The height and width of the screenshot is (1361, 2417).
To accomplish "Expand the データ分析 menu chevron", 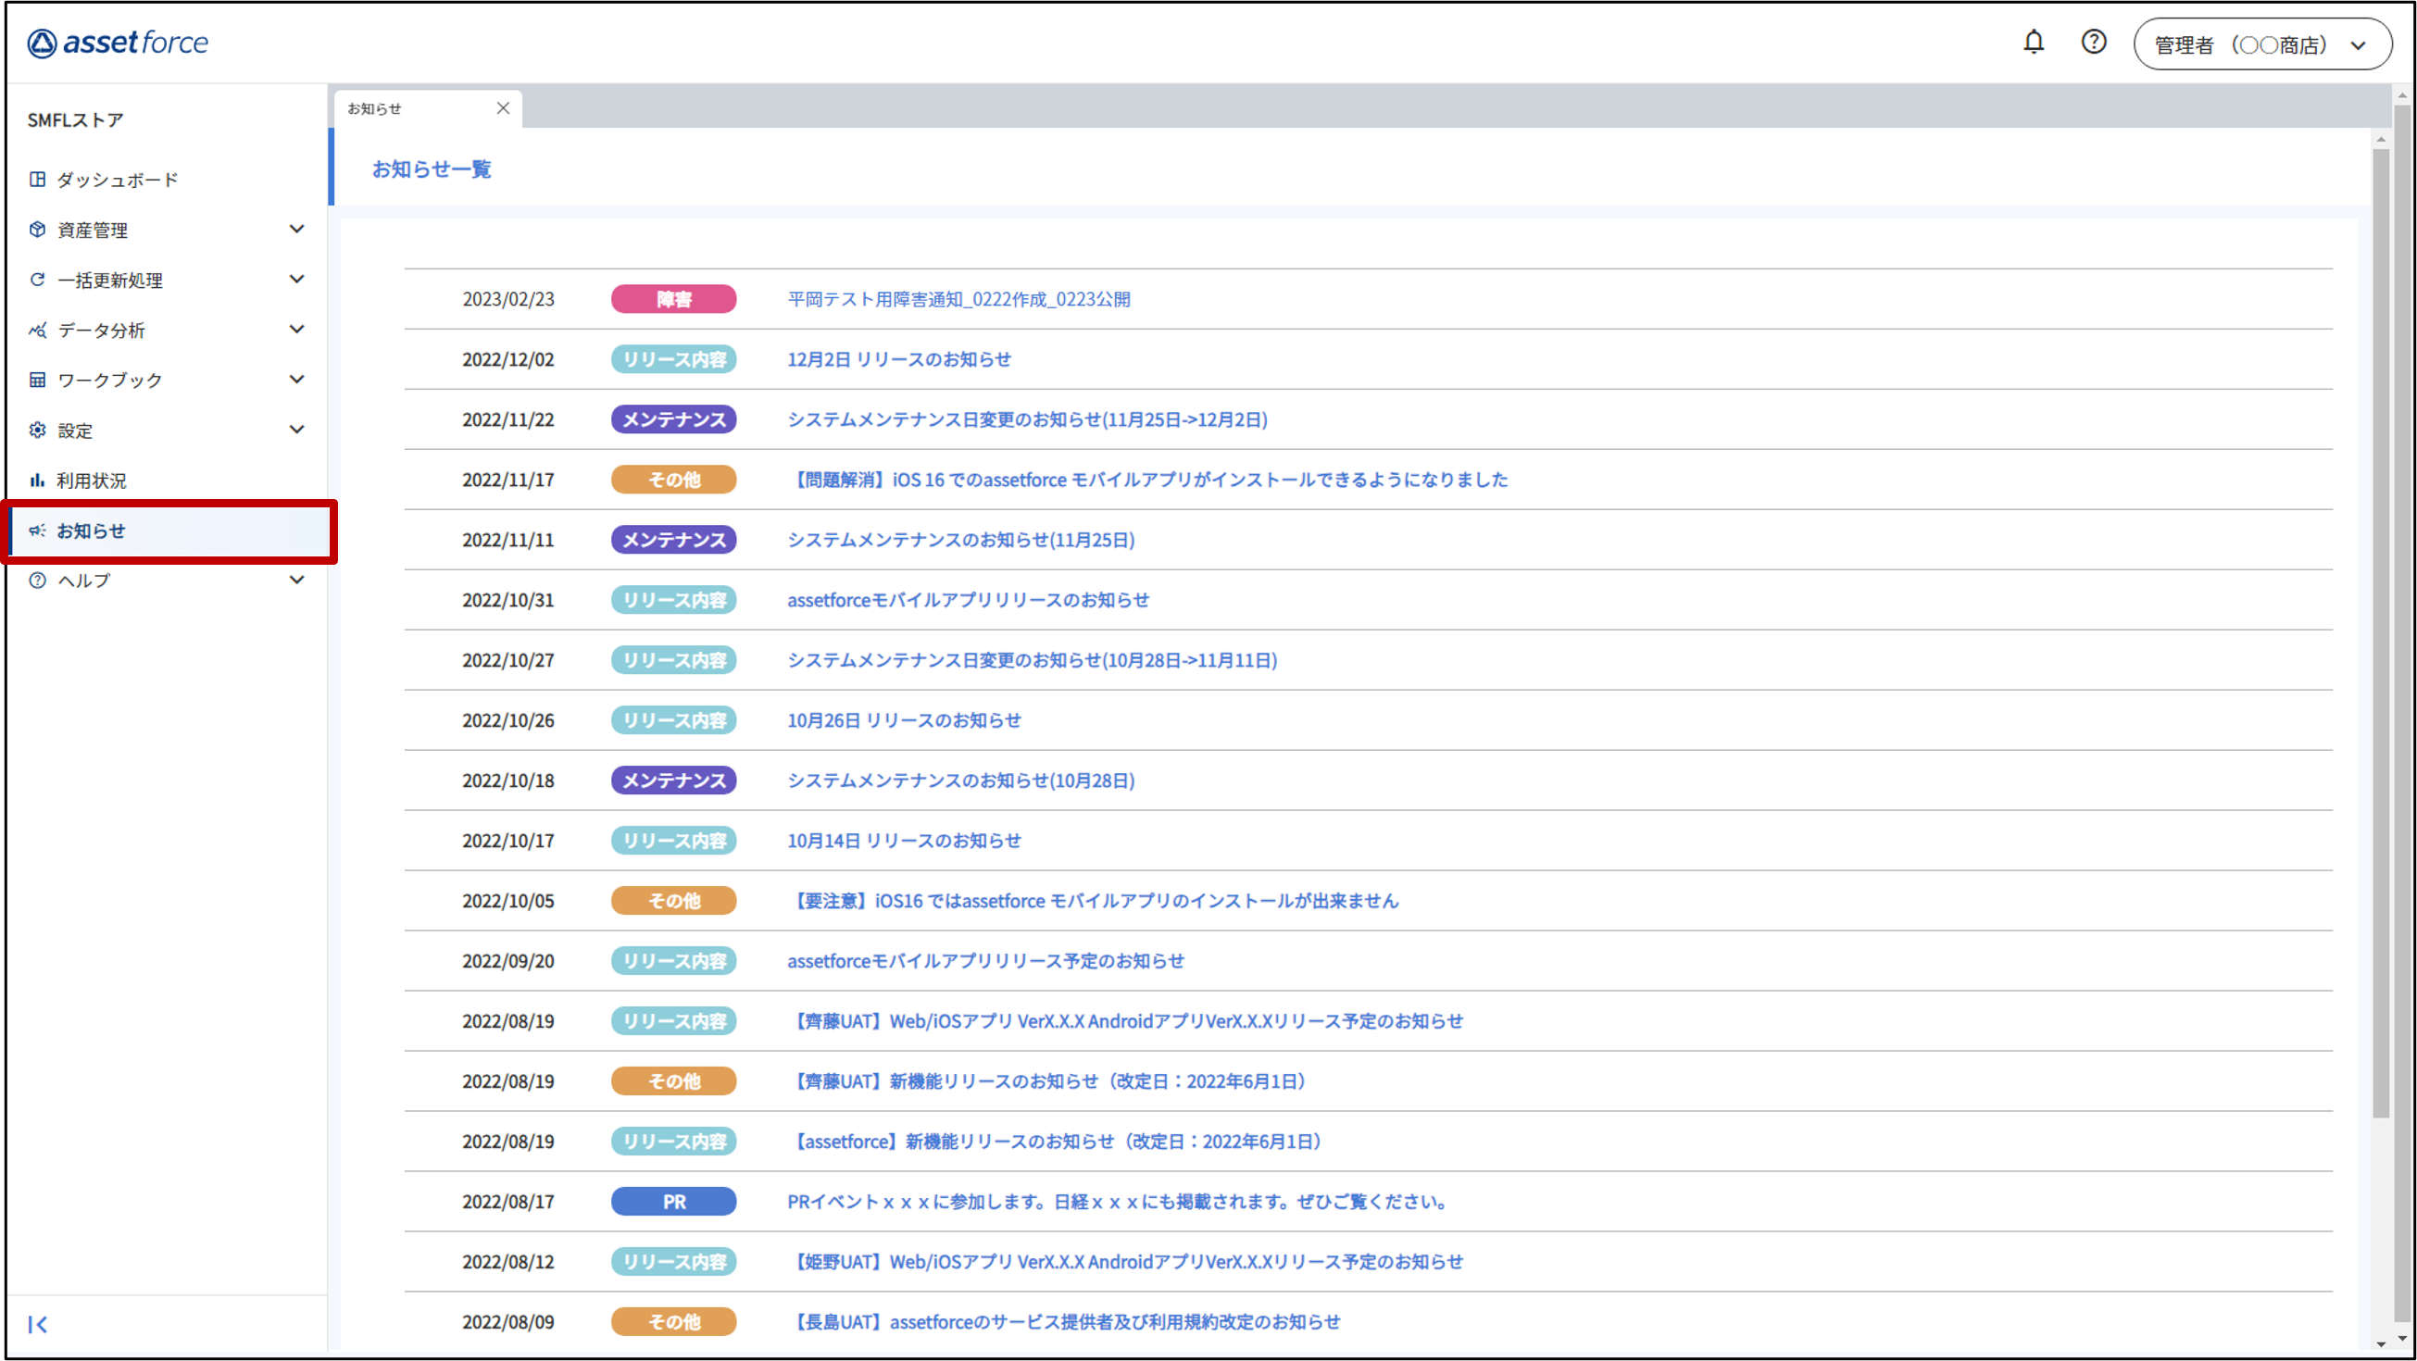I will (296, 330).
